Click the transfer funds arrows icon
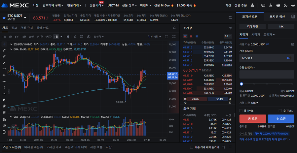The width and height of the screenshot is (297, 153). pos(267,44)
